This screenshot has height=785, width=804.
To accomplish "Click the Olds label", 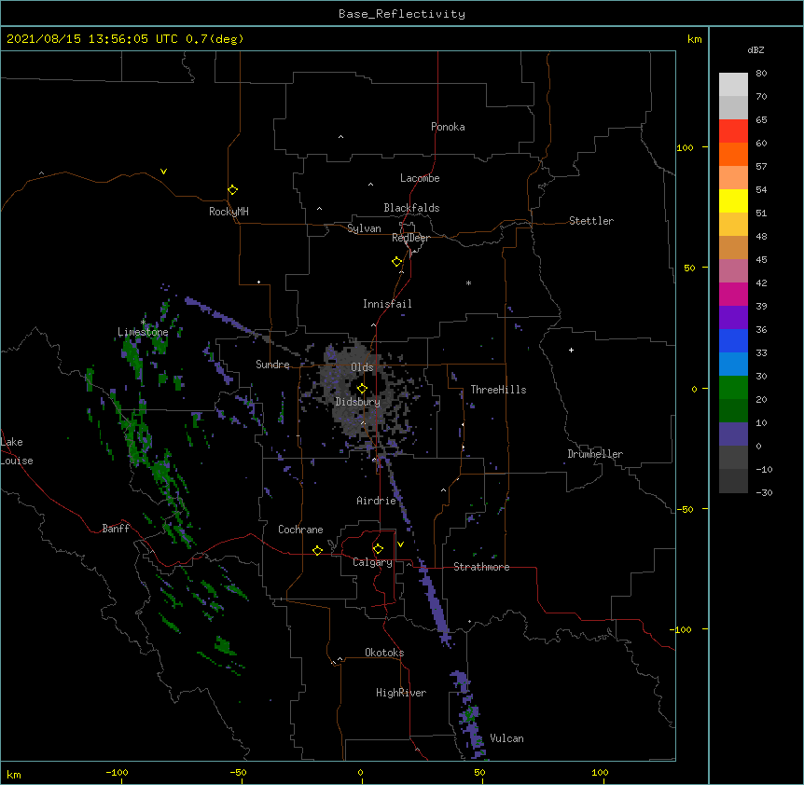I will pyautogui.click(x=362, y=367).
